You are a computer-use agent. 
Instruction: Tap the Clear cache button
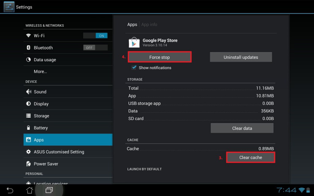click(x=251, y=157)
